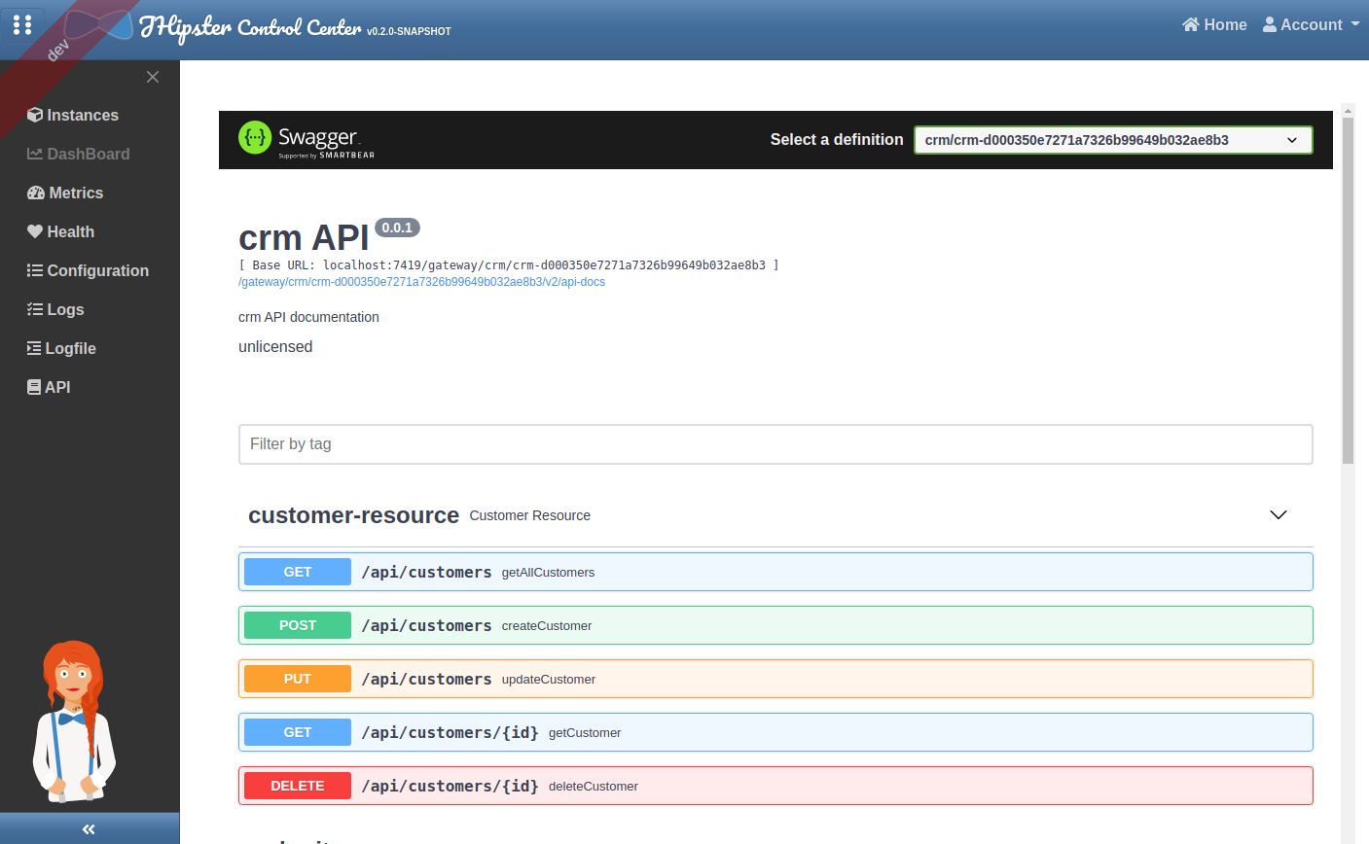
Task: Open Instances from the sidebar
Action: pyautogui.click(x=73, y=115)
